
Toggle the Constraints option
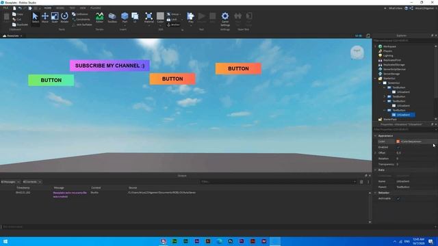[x=81, y=19]
